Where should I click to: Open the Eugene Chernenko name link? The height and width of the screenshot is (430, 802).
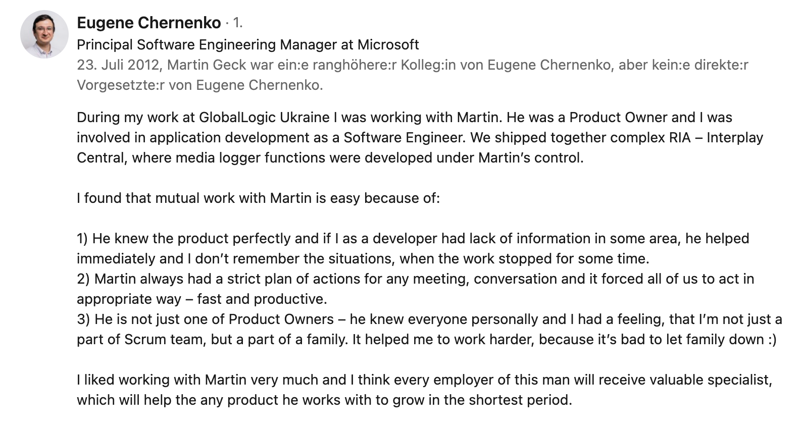coord(149,23)
